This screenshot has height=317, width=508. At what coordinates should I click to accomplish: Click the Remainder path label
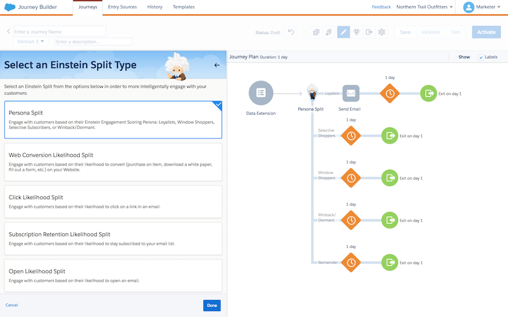point(328,262)
